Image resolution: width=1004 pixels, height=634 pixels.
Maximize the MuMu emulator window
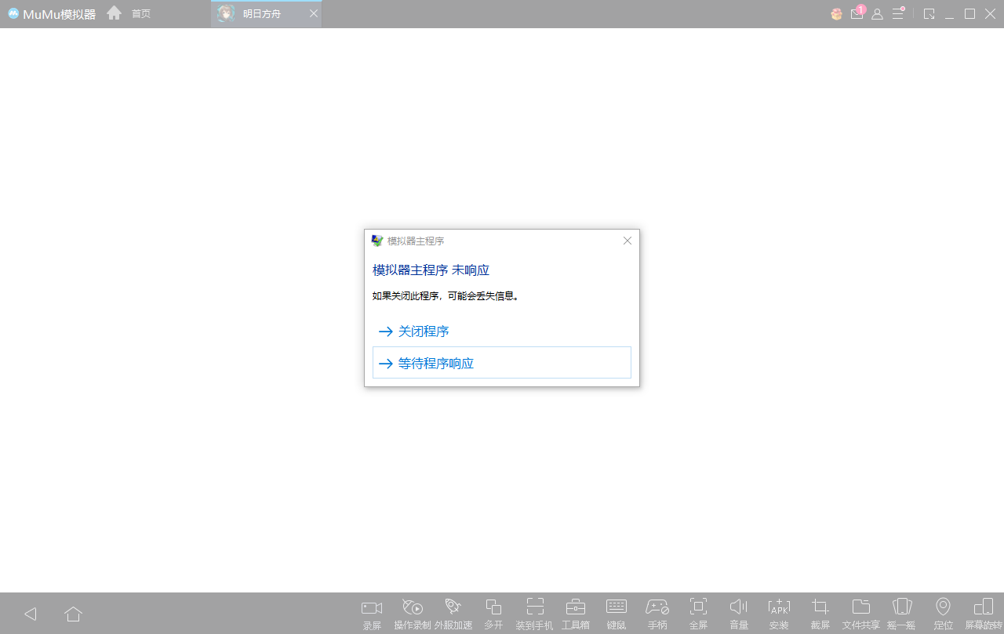coord(969,14)
